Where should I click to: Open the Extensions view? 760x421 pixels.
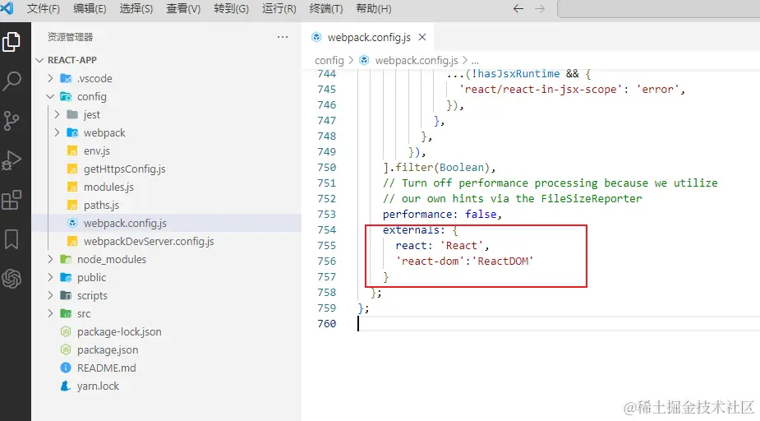click(12, 200)
